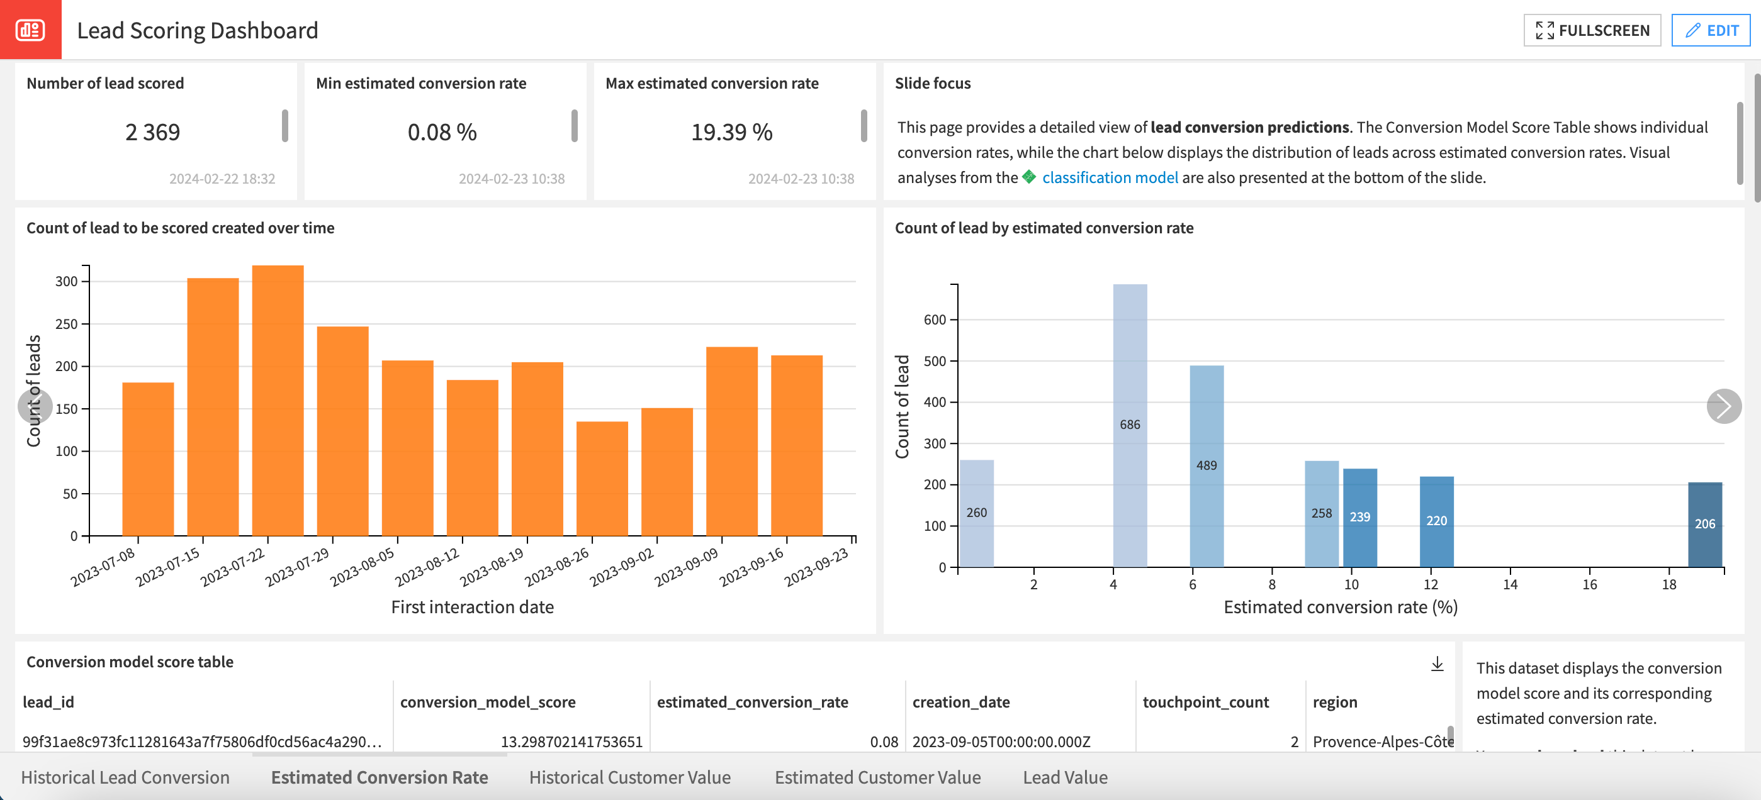
Task: Open Historical Customer Value tab
Action: click(x=629, y=777)
